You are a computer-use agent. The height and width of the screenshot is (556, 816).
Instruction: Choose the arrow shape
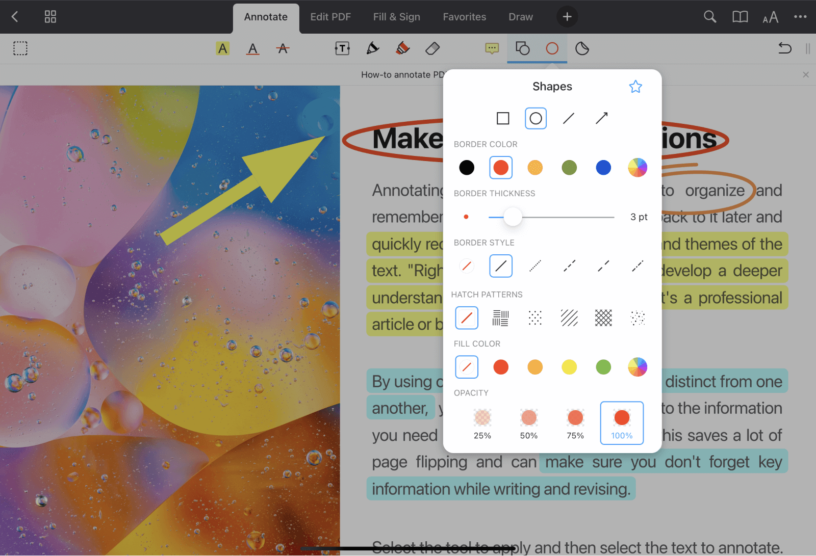(602, 118)
